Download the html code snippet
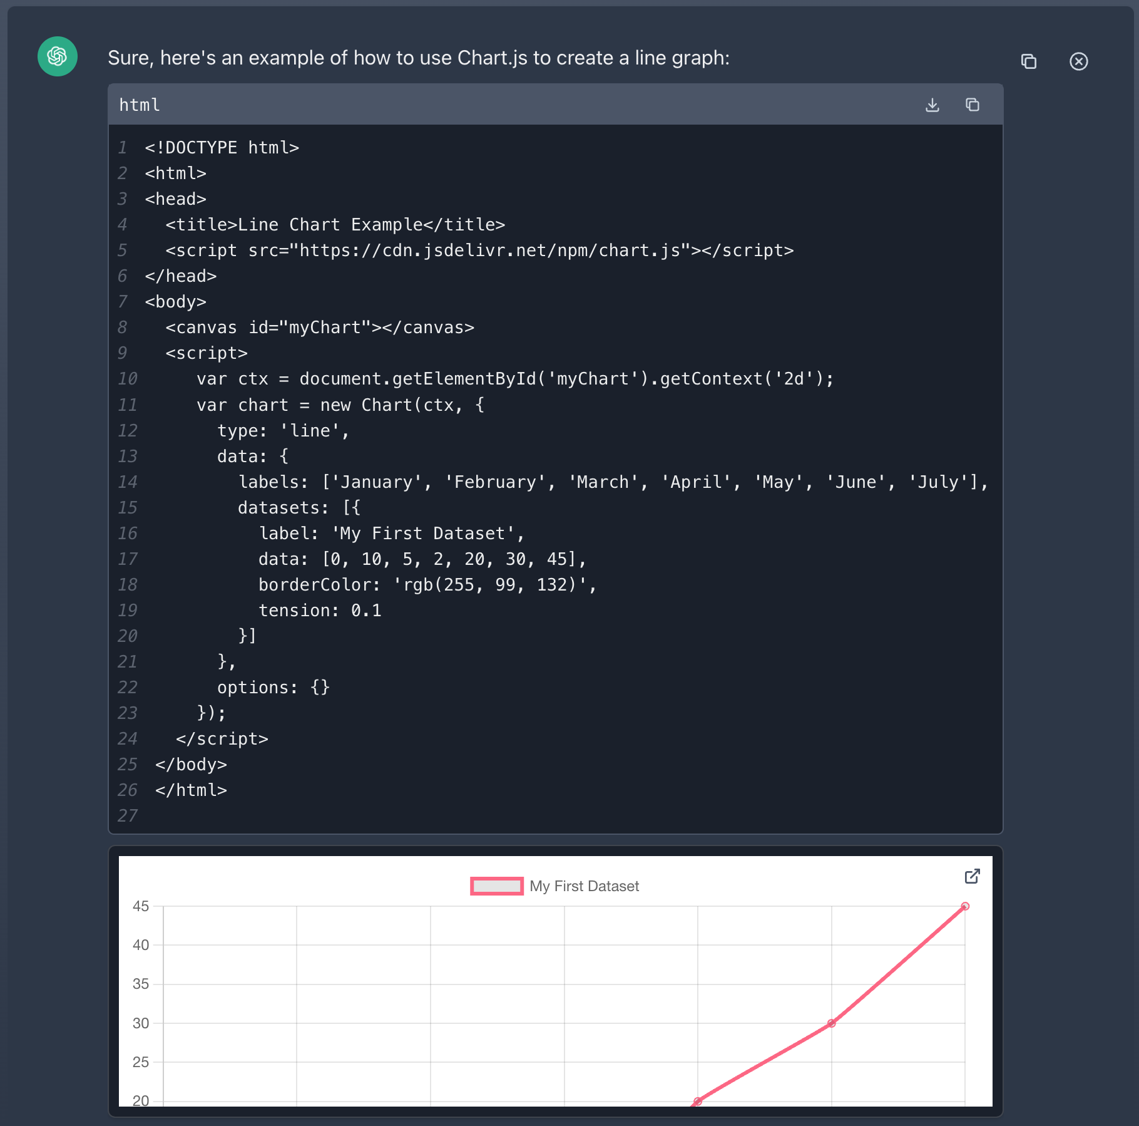Screen dimensions: 1139x1126 (x=932, y=105)
